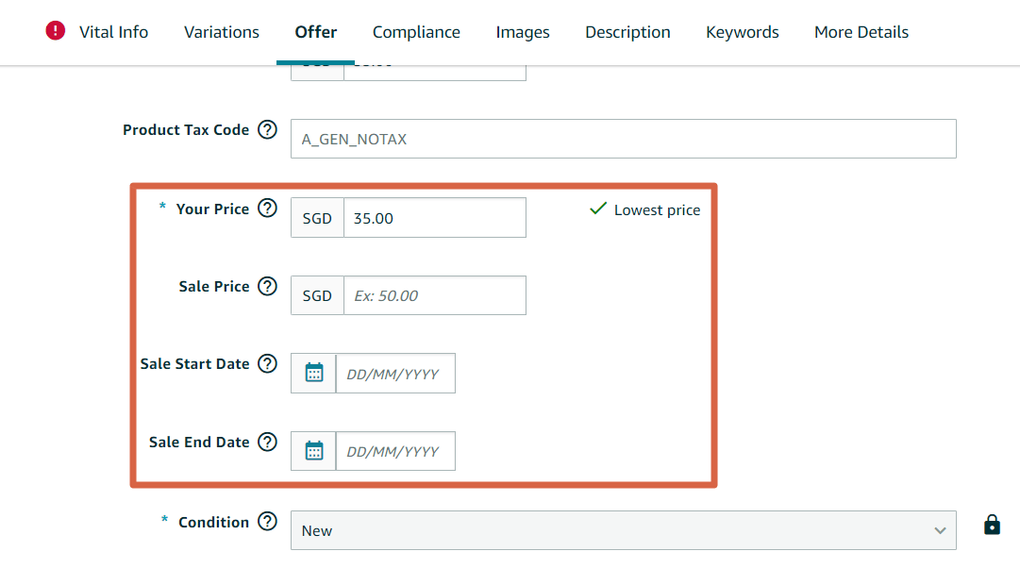The width and height of the screenshot is (1020, 585).
Task: Show Sale End Date help tooltip
Action: (268, 442)
